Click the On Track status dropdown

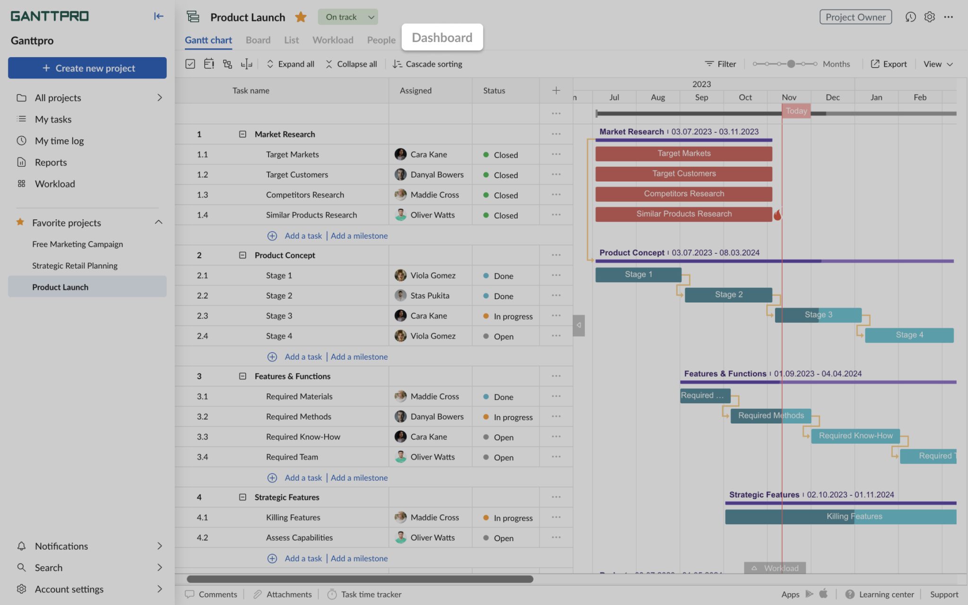(348, 17)
